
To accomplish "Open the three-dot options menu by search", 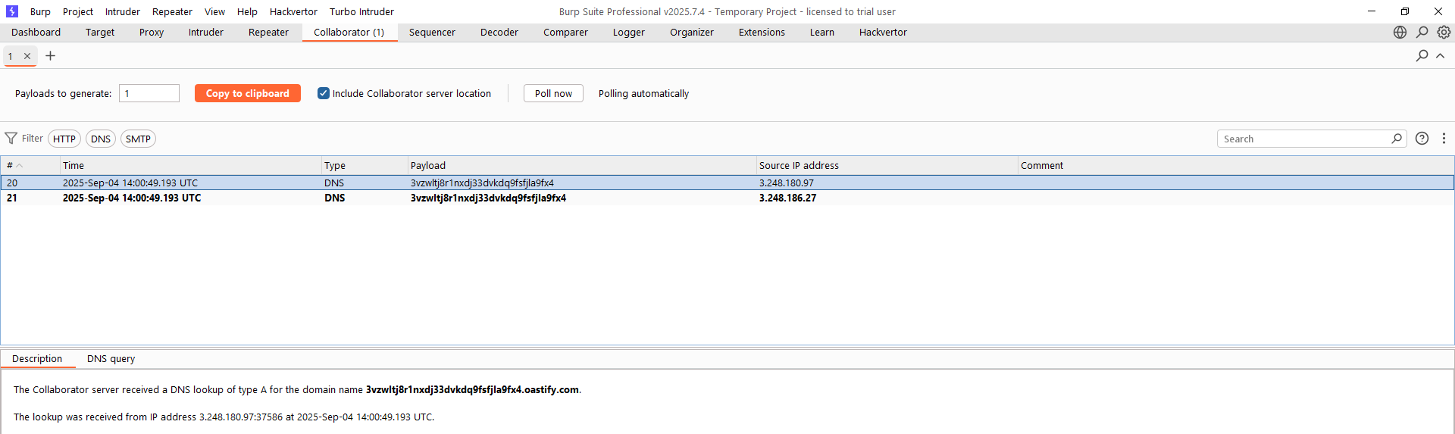I will pyautogui.click(x=1444, y=139).
